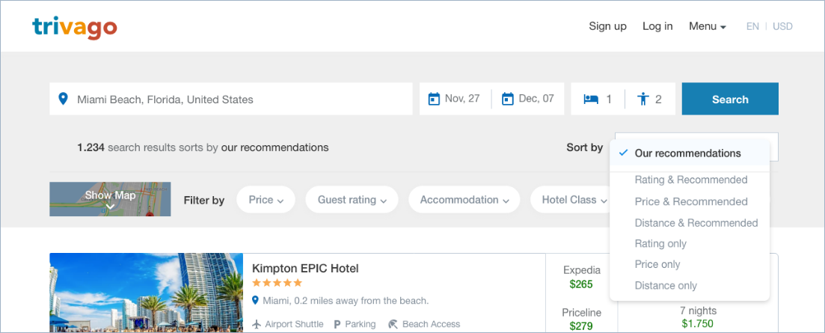Image resolution: width=825 pixels, height=333 pixels.
Task: Open the Sign up link
Action: tap(607, 26)
